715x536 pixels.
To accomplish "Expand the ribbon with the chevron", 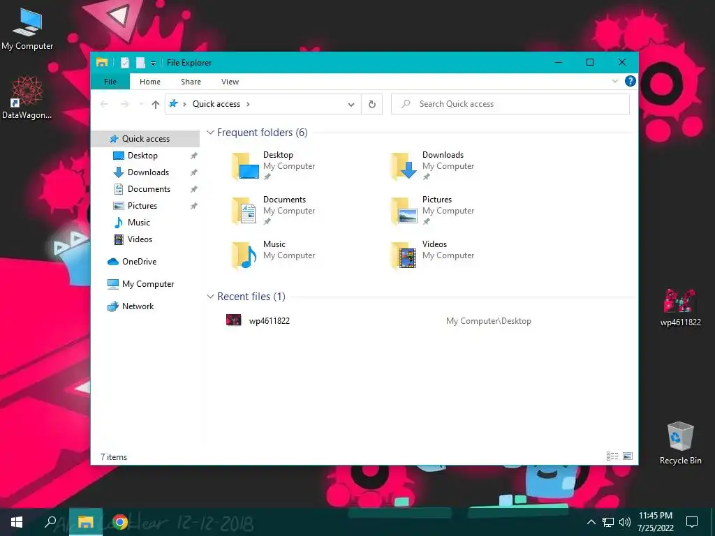I will 614,81.
